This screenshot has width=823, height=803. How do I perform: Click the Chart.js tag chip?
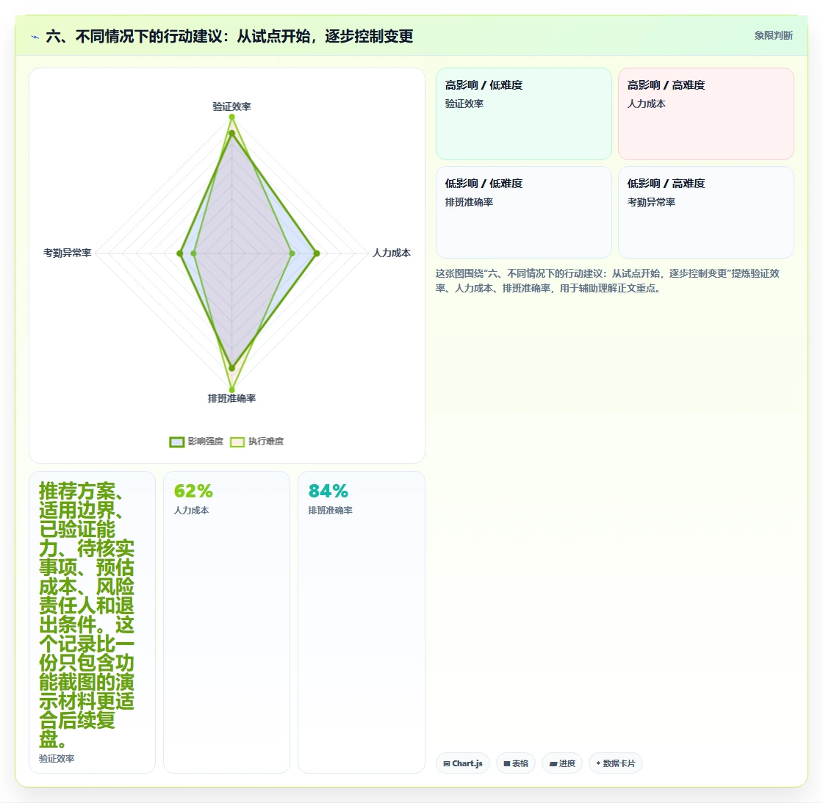(x=463, y=763)
